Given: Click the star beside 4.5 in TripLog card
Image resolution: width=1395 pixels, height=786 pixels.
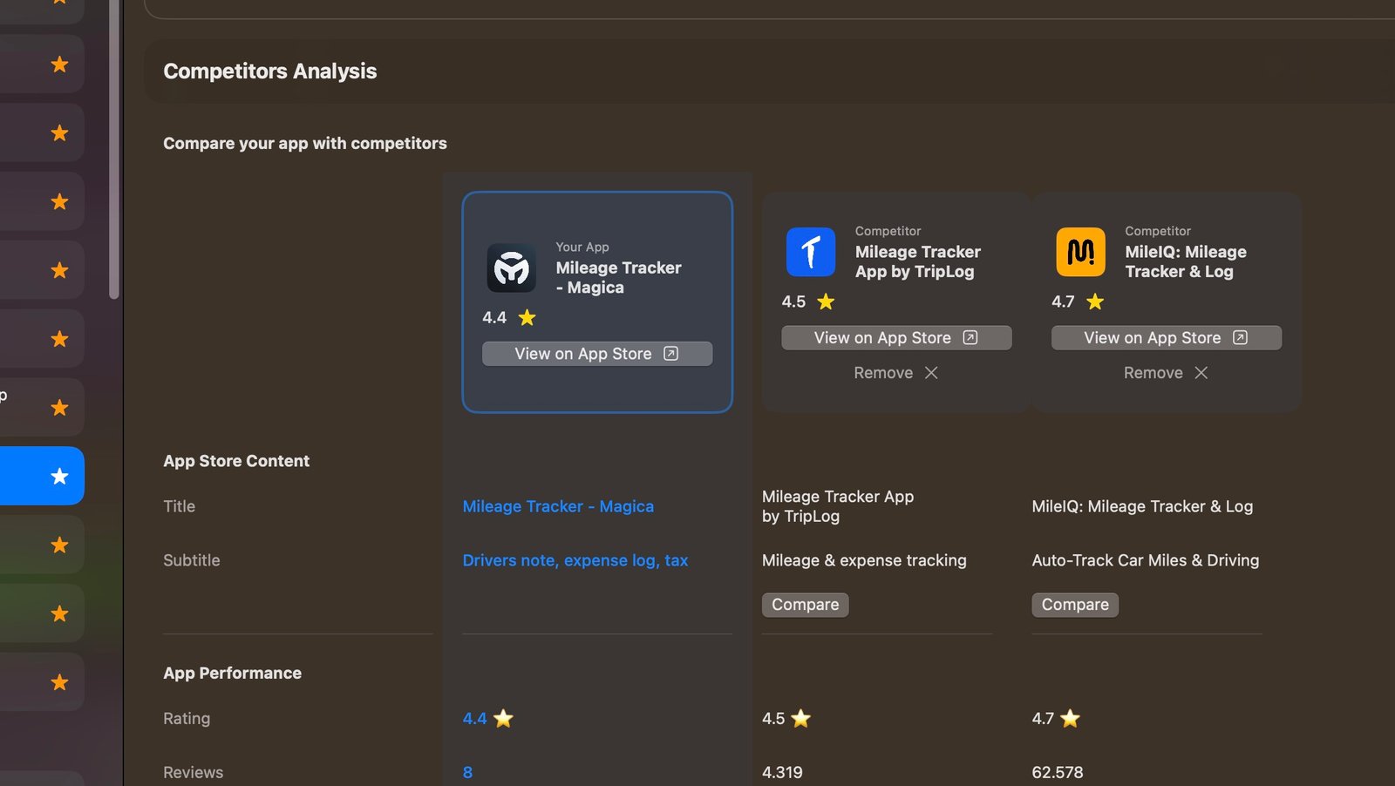Looking at the screenshot, I should (826, 302).
